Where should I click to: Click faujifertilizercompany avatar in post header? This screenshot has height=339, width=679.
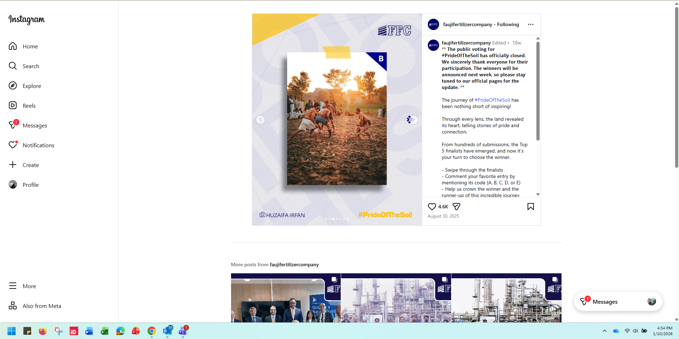click(x=433, y=24)
